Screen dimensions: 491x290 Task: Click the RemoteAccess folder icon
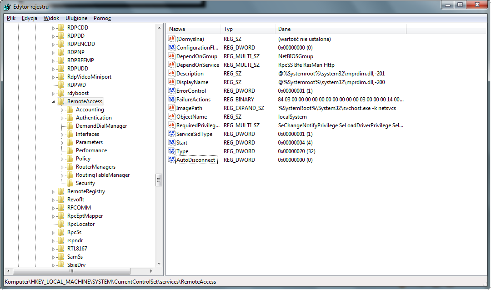61,101
